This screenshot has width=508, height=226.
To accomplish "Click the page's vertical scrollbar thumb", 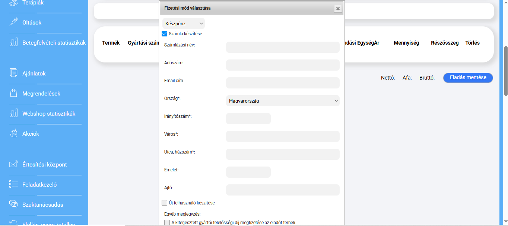I will coord(505,71).
